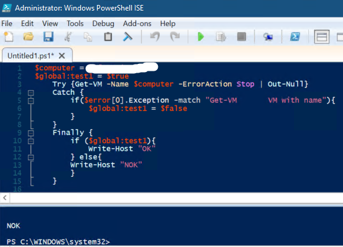The image size is (343, 247).
Task: Open the Debug menu
Action: click(103, 24)
